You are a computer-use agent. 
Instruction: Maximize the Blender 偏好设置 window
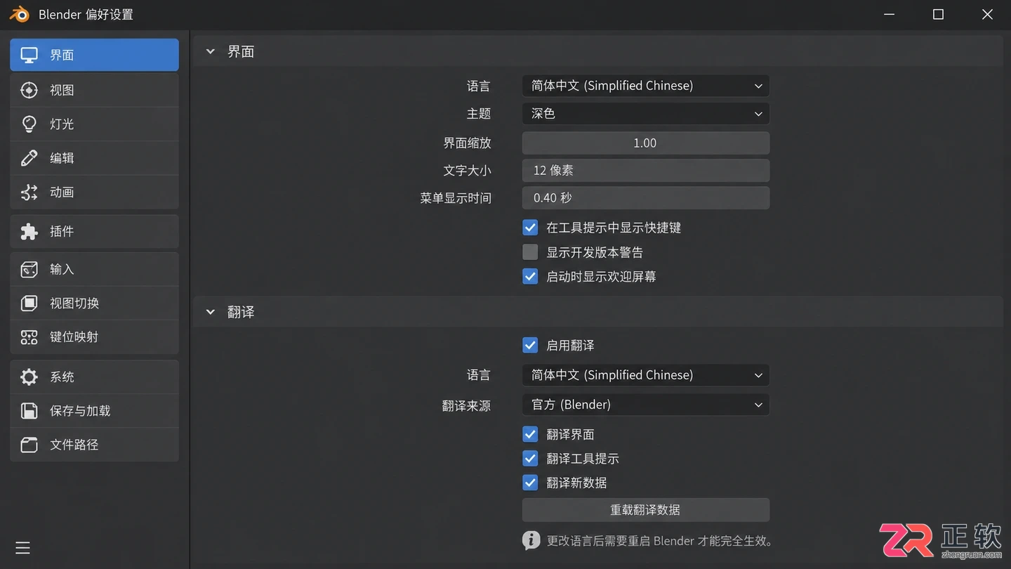[938, 14]
